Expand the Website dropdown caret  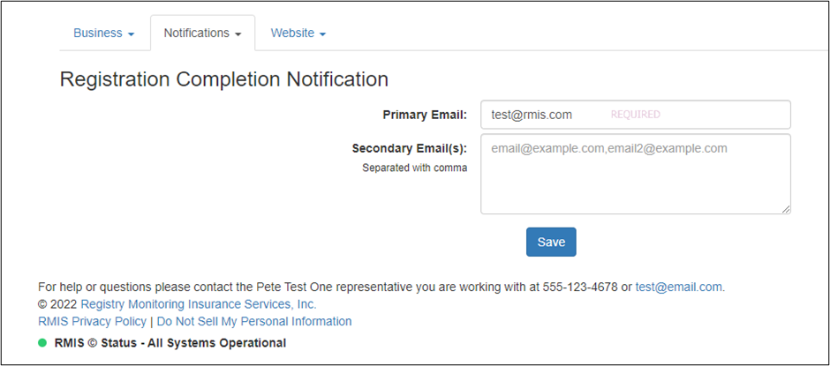point(322,34)
